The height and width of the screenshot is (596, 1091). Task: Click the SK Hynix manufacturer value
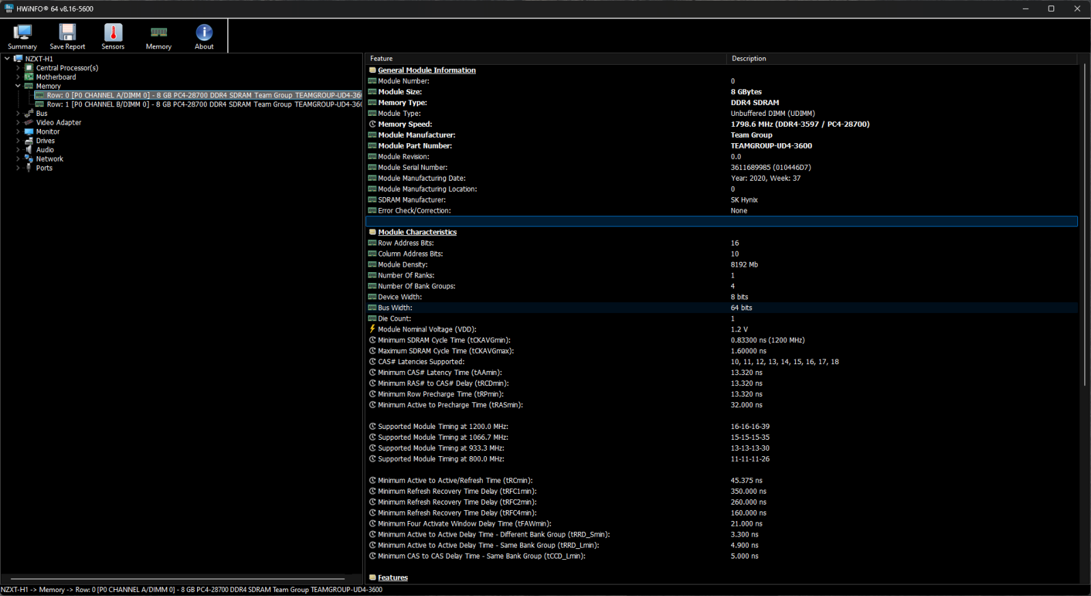[744, 200]
